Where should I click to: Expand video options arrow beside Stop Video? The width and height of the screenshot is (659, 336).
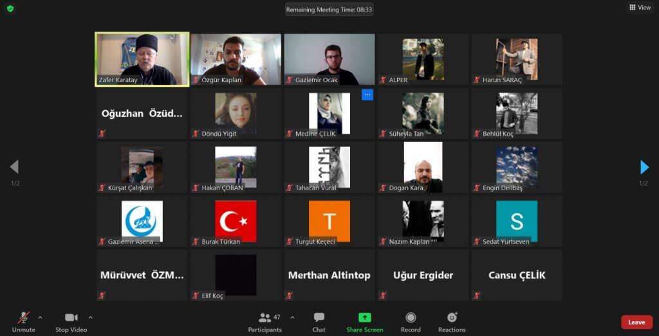(90, 317)
